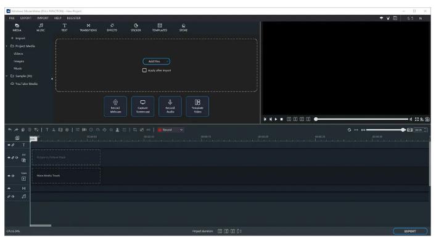Screen dimensions: 436x244
Task: Click the Transition track icon
Action: tap(23, 188)
